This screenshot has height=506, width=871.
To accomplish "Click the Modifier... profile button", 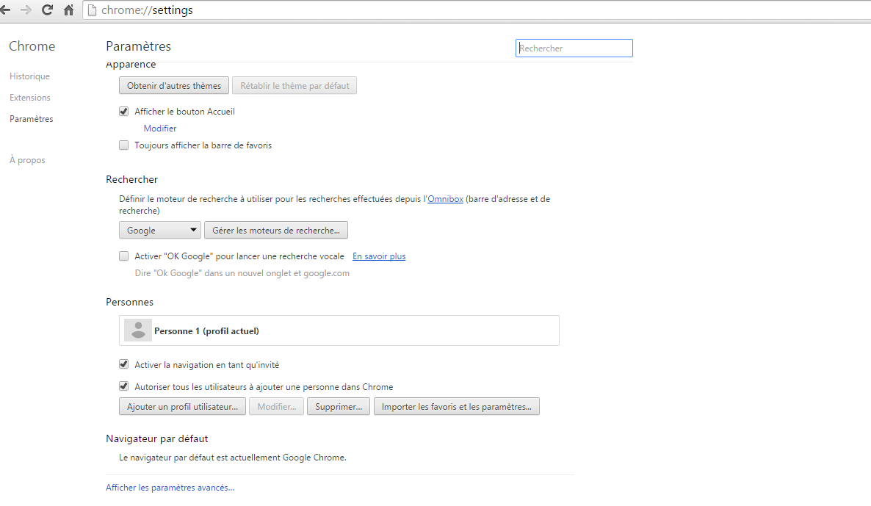I will pos(277,407).
